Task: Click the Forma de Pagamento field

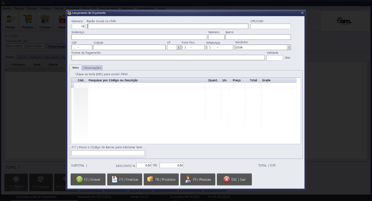Action: pyautogui.click(x=168, y=58)
